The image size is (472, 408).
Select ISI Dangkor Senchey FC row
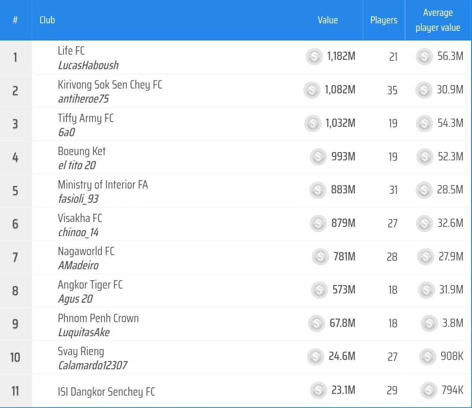point(106,391)
